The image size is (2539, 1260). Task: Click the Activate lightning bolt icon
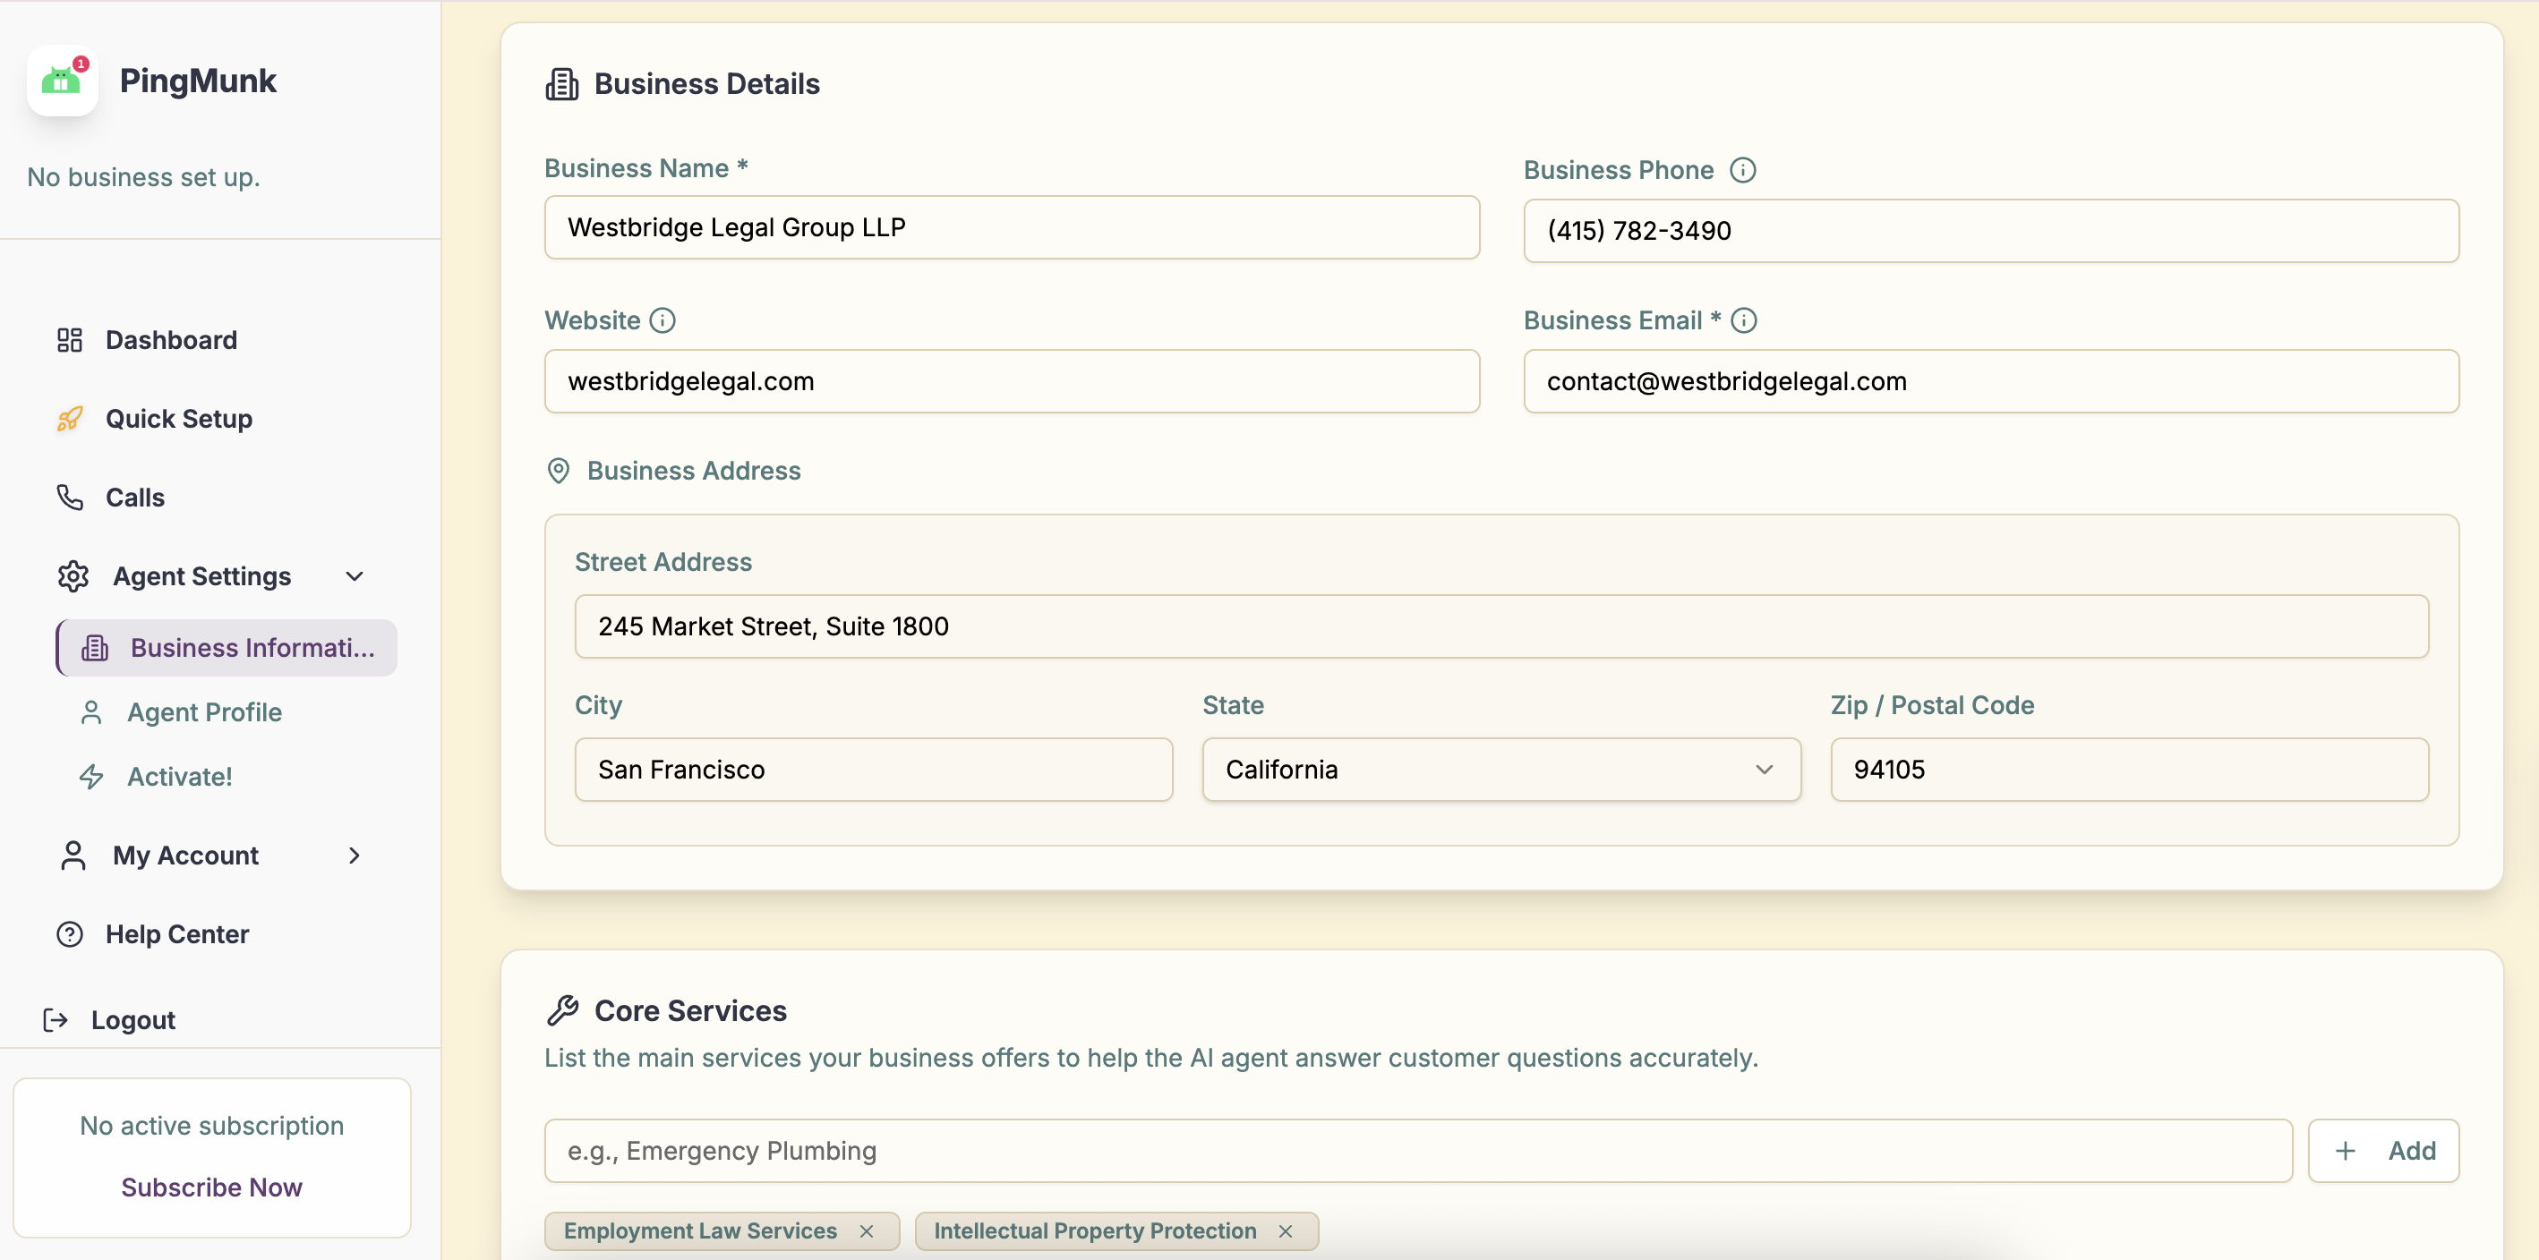pos(90,778)
